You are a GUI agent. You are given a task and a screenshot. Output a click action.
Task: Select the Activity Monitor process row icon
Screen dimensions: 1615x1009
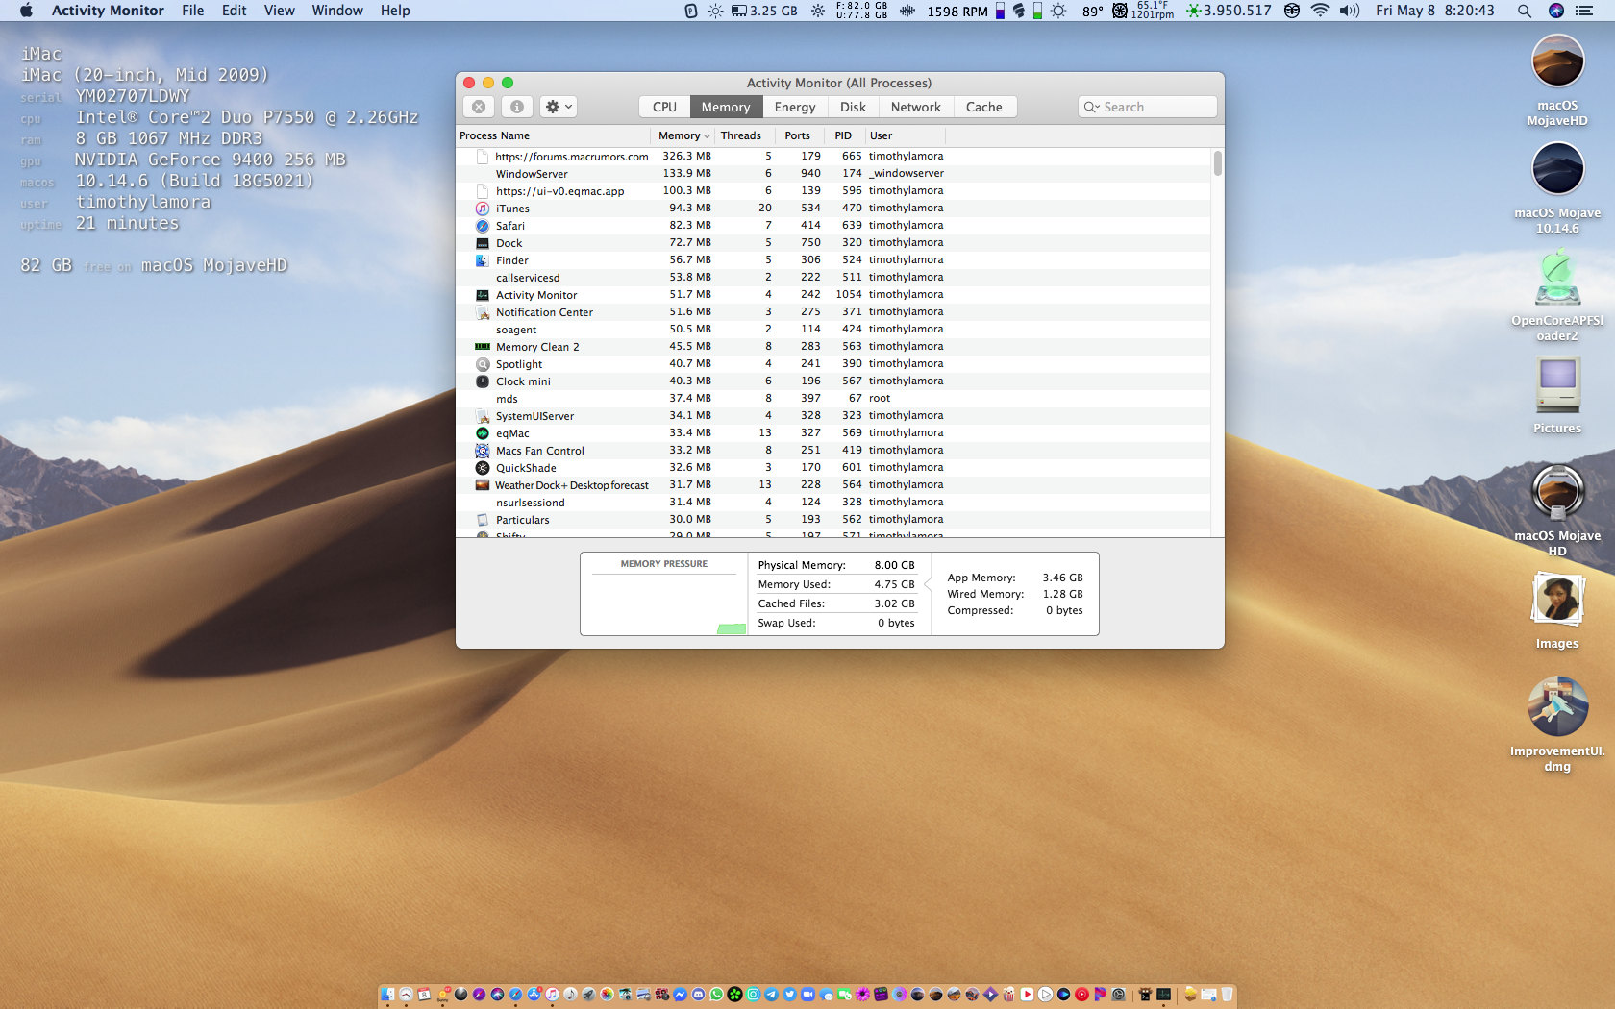[483, 295]
